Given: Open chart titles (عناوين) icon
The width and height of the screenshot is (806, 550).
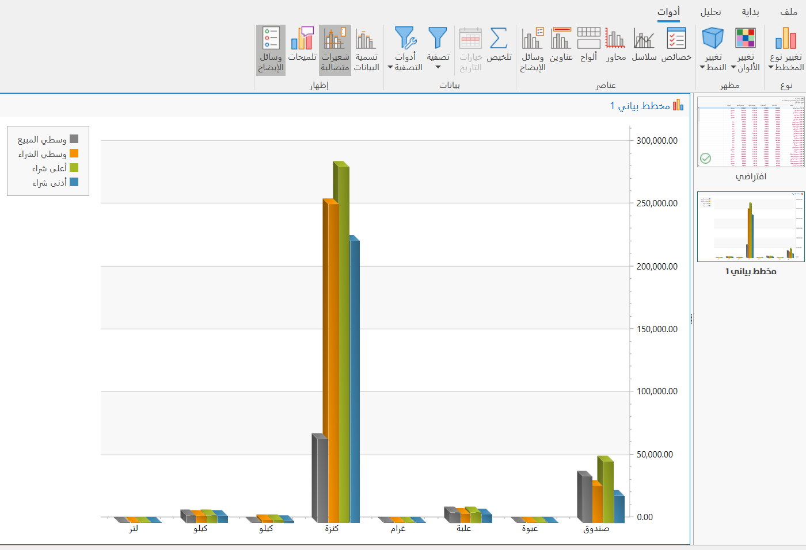Looking at the screenshot, I should point(561,39).
